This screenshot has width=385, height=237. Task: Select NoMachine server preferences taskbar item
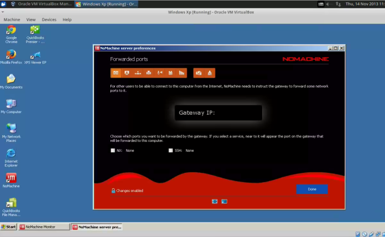[97, 227]
